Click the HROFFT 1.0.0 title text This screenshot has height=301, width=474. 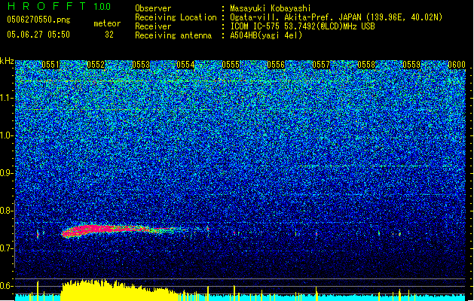(59, 6)
